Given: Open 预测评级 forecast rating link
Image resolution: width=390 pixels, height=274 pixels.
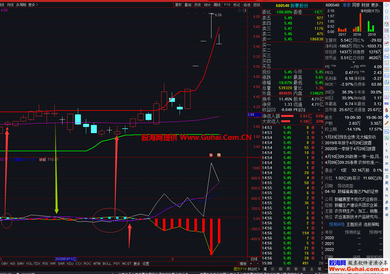Looking at the screenshot, I should (x=337, y=224).
